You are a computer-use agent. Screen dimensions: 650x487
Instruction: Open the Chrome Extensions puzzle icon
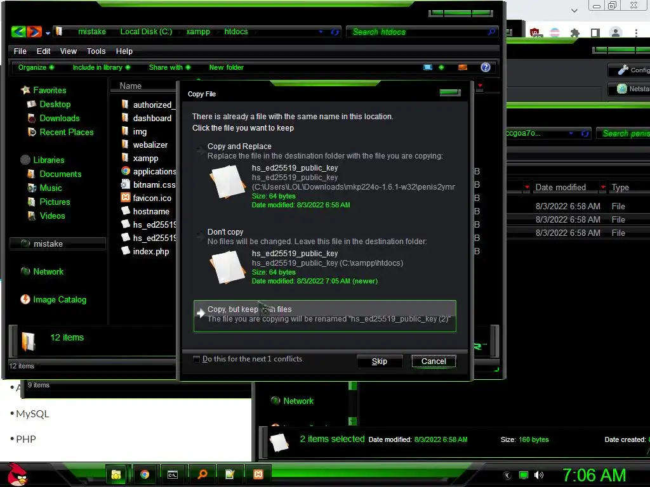tap(574, 33)
